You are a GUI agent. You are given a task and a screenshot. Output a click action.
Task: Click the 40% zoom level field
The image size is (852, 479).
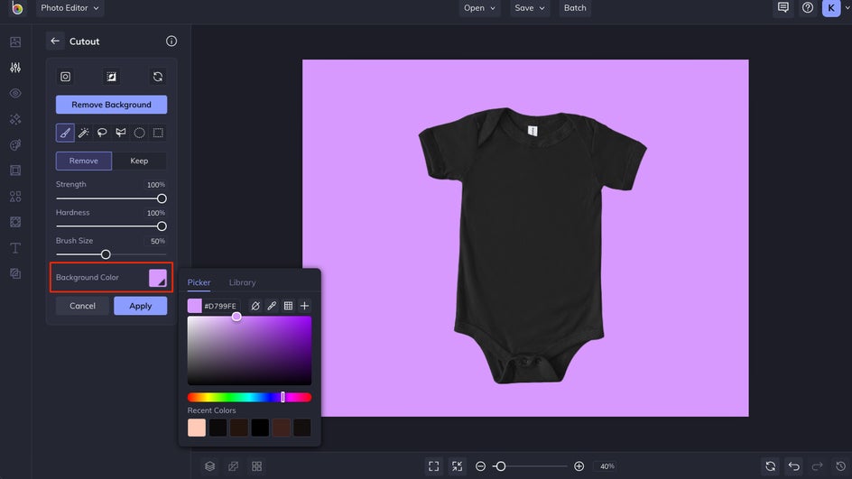coord(607,466)
